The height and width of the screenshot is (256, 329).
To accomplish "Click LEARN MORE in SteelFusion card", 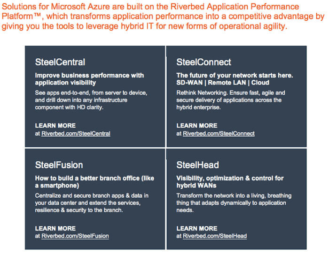I will (55, 228).
